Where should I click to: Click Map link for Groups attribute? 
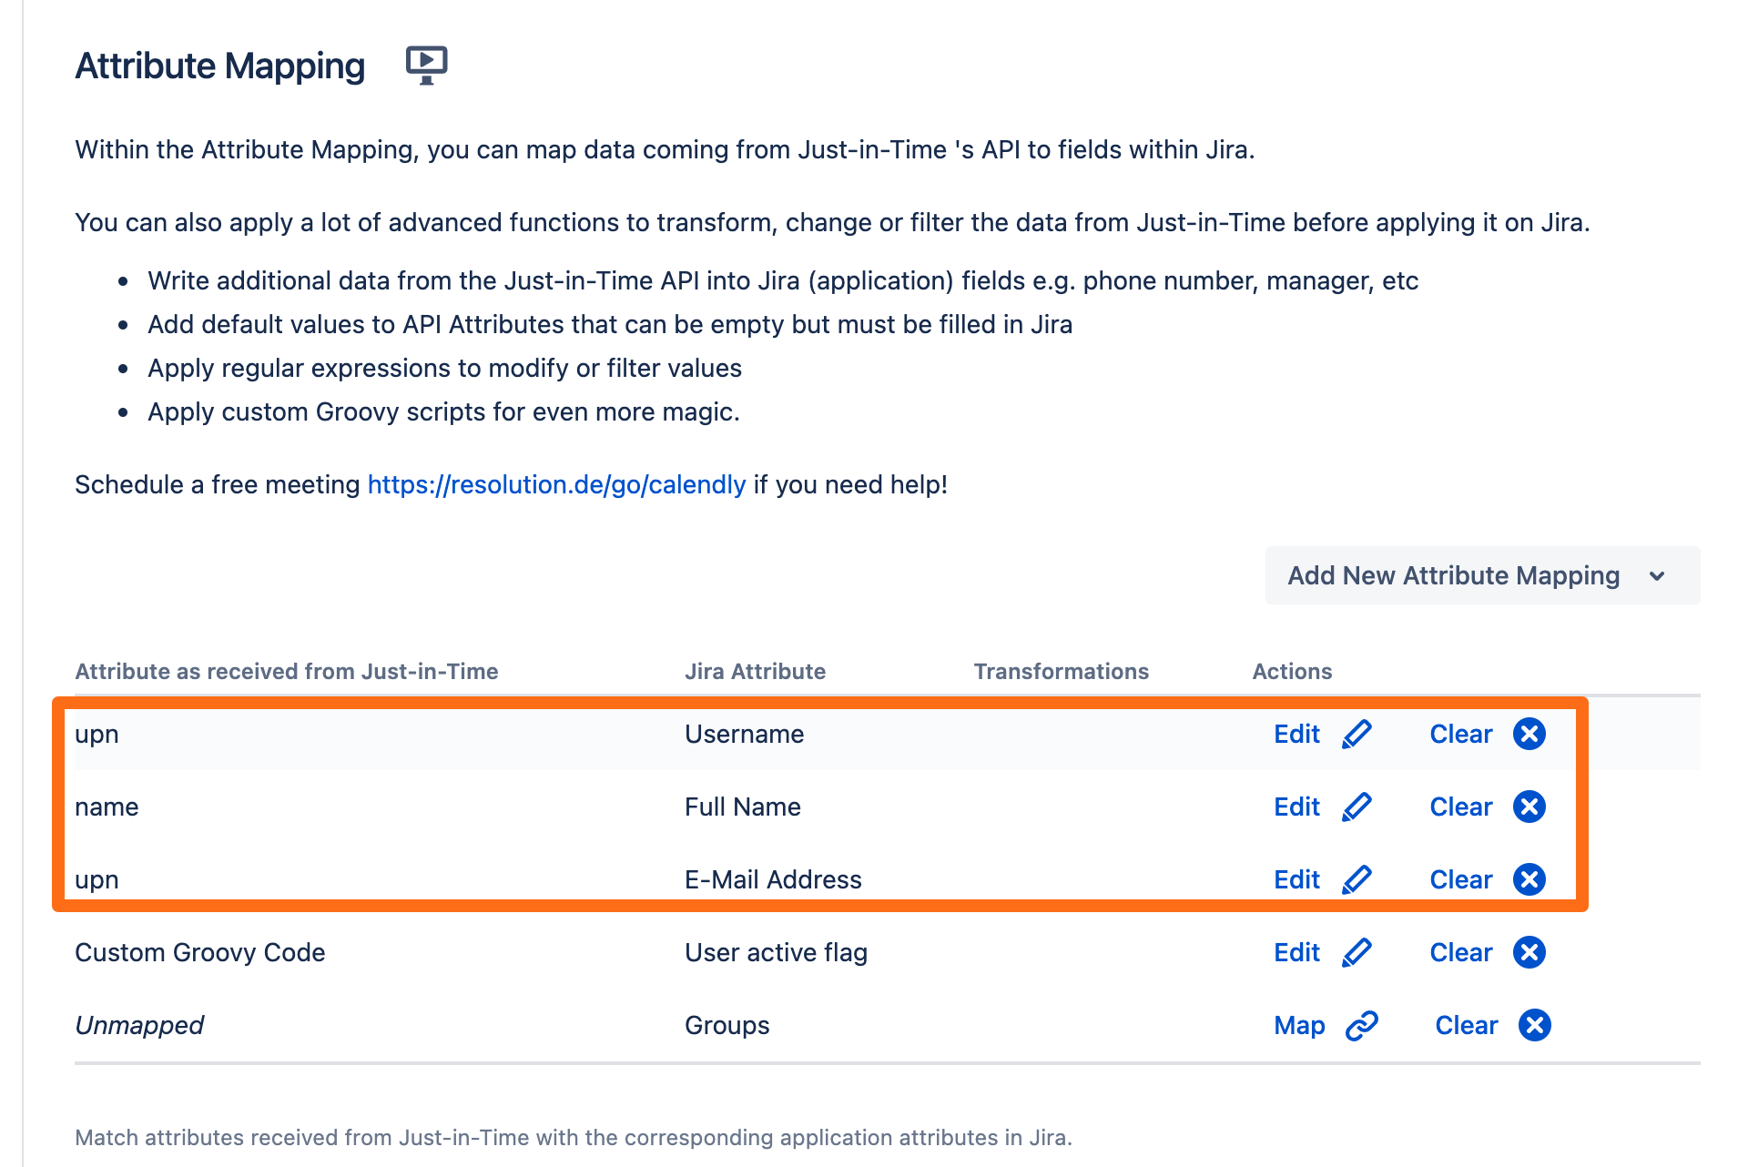1299,1025
